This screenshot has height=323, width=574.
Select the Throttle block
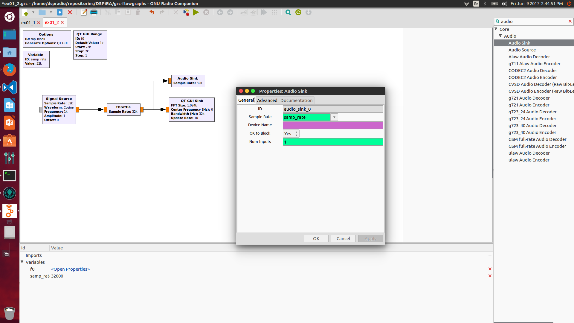(x=123, y=109)
